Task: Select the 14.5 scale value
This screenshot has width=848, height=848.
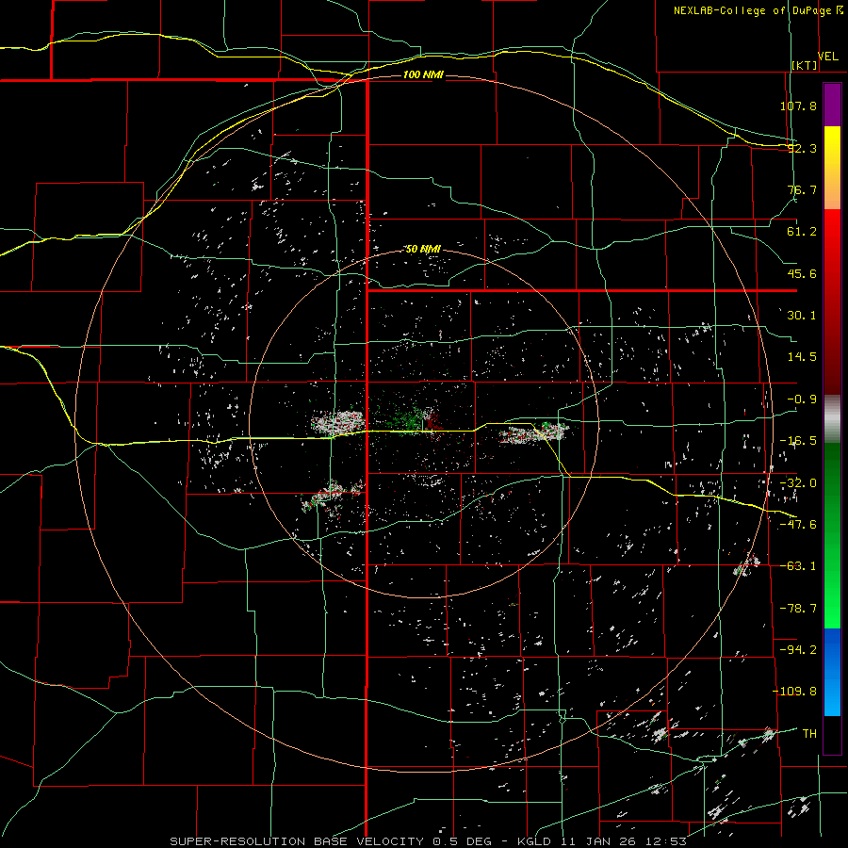Action: (x=802, y=357)
